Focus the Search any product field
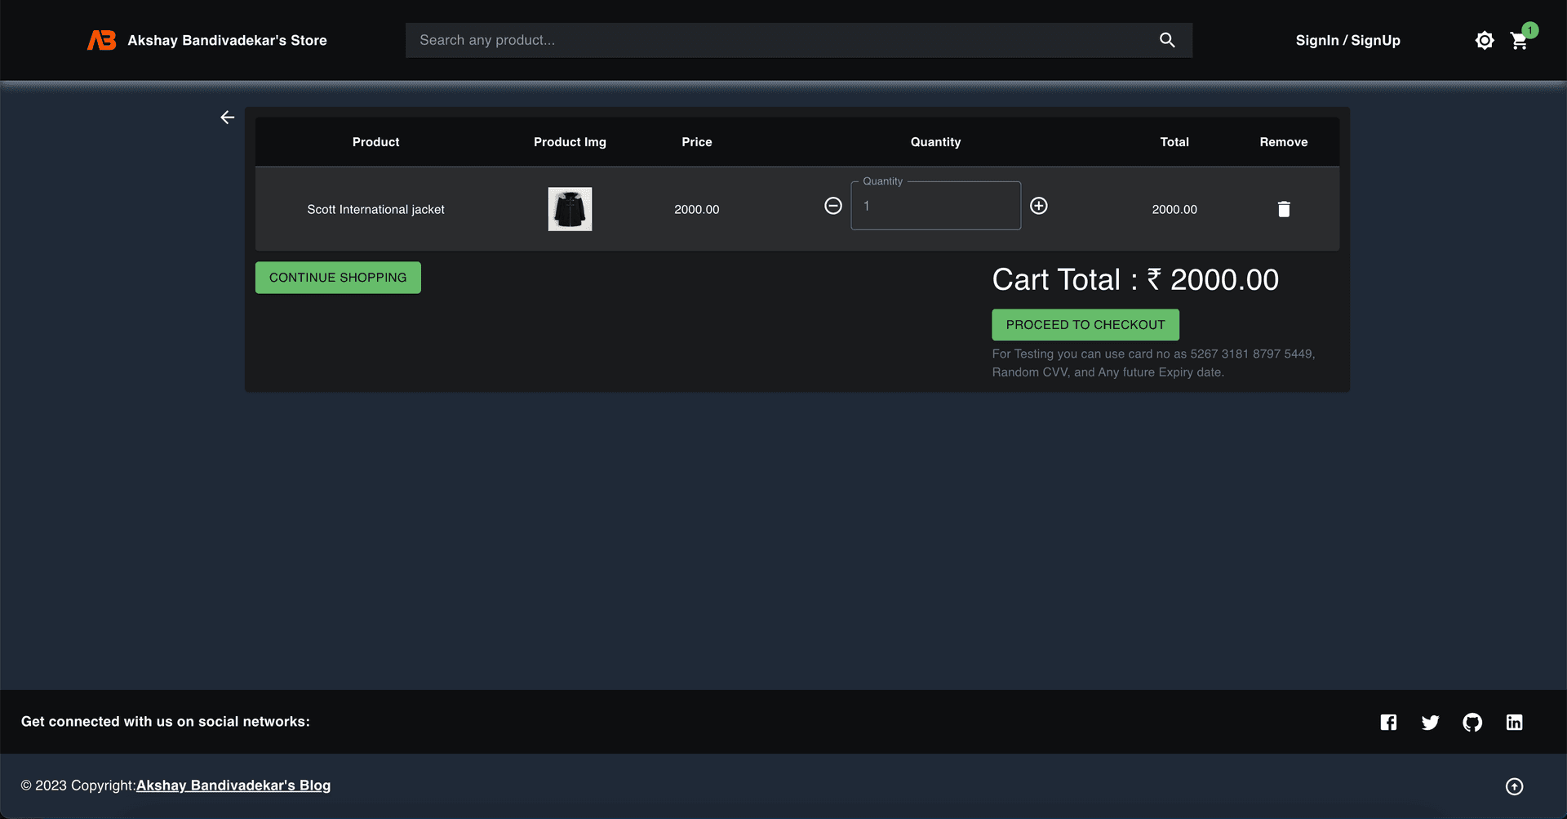This screenshot has width=1567, height=819. 775,40
